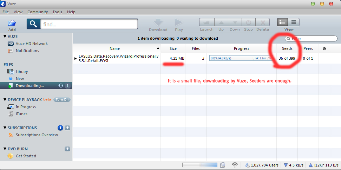Image resolution: width=341 pixels, height=170 pixels.
Task: Click the copy icon in status bar
Action: click(x=222, y=165)
